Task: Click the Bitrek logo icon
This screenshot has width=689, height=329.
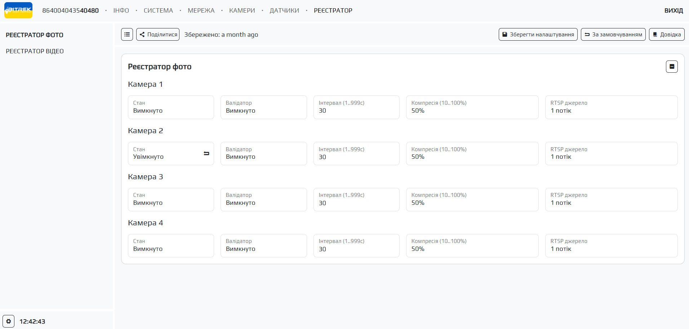Action: click(x=18, y=10)
